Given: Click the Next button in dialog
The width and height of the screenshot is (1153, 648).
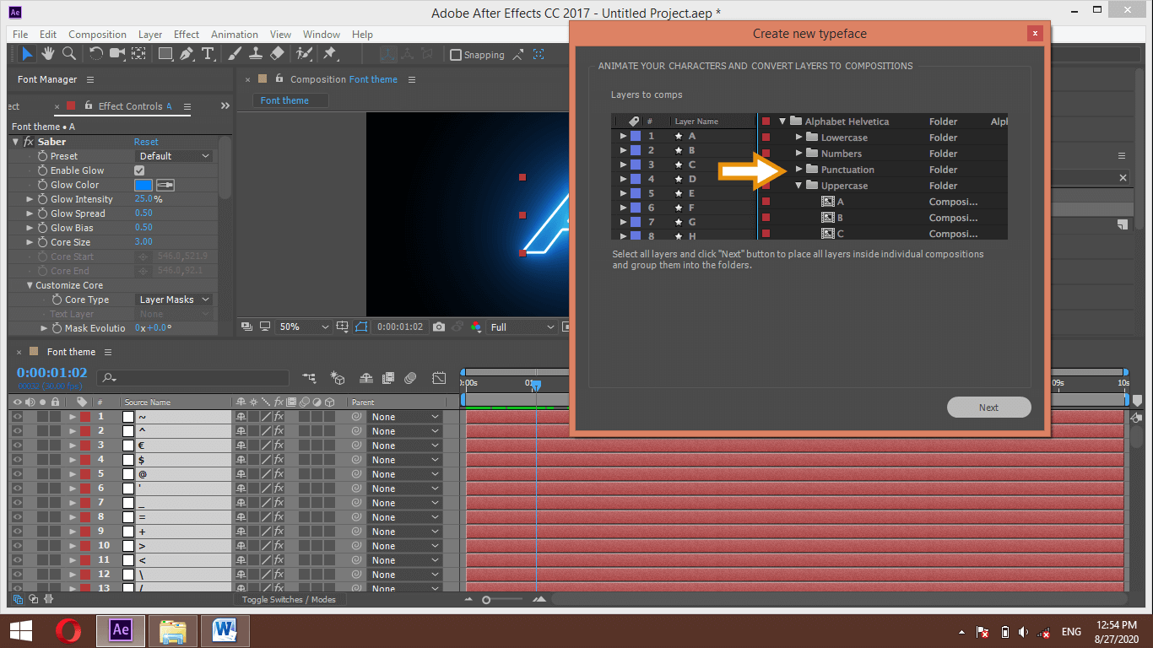Looking at the screenshot, I should pyautogui.click(x=988, y=408).
